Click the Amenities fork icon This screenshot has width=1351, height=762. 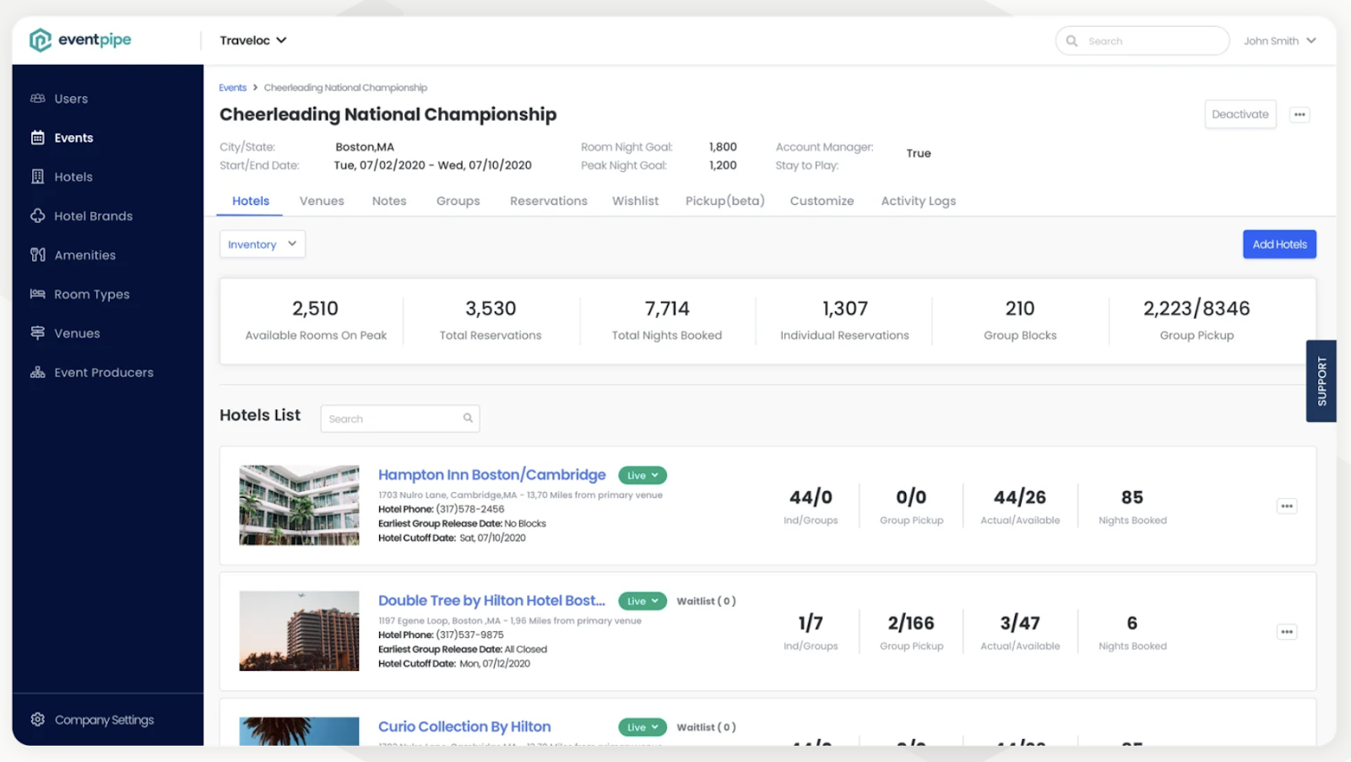[37, 255]
